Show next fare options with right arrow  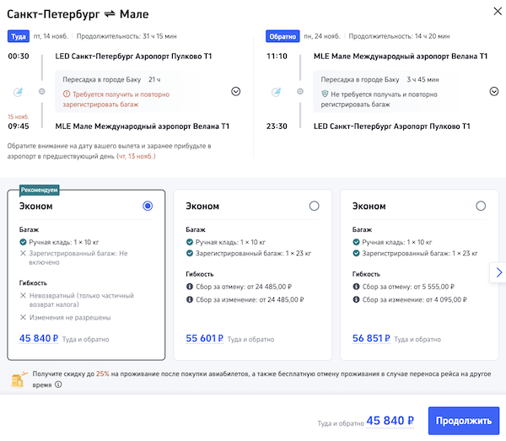point(498,272)
